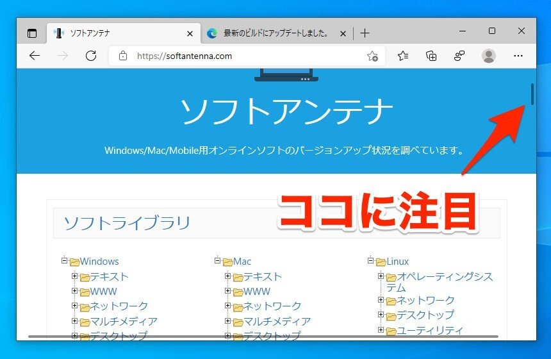Close the Edge browser window
Image resolution: width=551 pixels, height=359 pixels.
click(x=522, y=31)
